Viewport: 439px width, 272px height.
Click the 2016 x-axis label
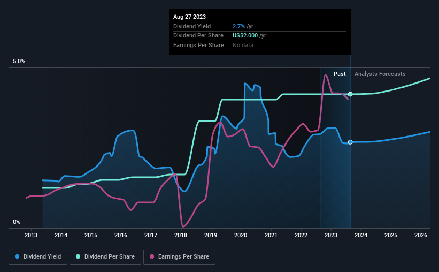coord(121,235)
